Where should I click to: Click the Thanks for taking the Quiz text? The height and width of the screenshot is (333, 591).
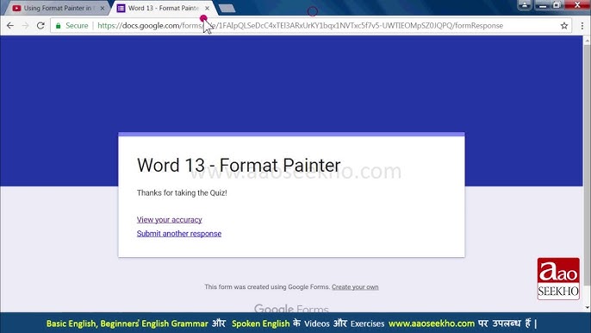182,193
